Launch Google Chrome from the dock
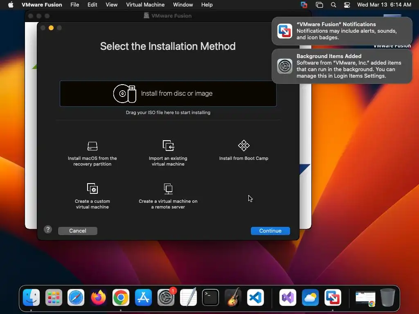 tap(121, 298)
